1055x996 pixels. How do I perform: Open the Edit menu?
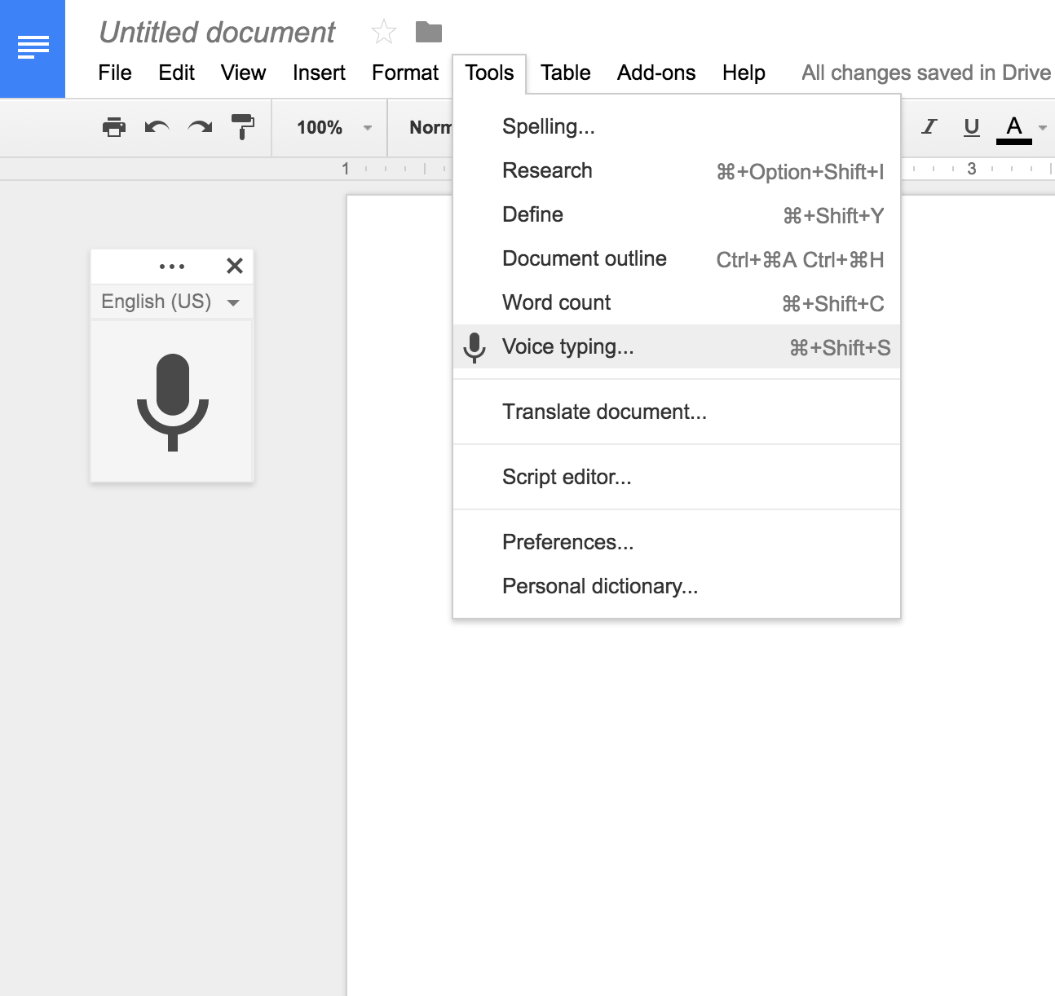(176, 73)
